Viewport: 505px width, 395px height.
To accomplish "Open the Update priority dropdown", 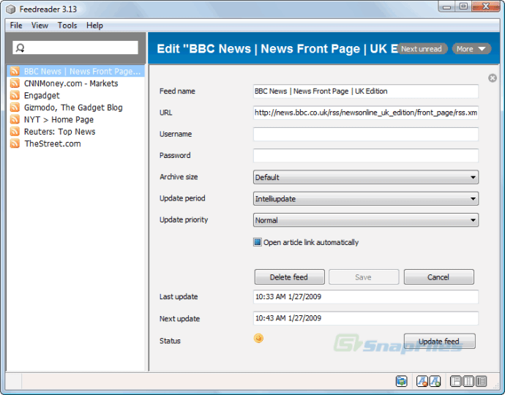I will 366,220.
